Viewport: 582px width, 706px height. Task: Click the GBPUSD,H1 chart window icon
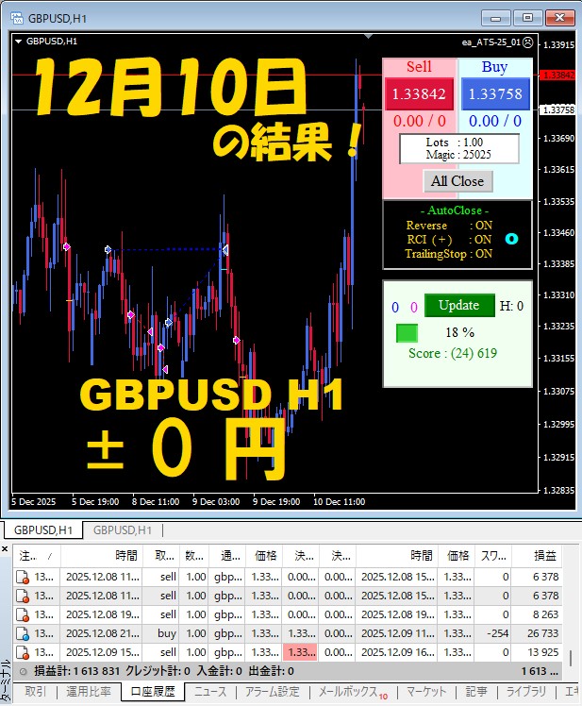click(17, 18)
